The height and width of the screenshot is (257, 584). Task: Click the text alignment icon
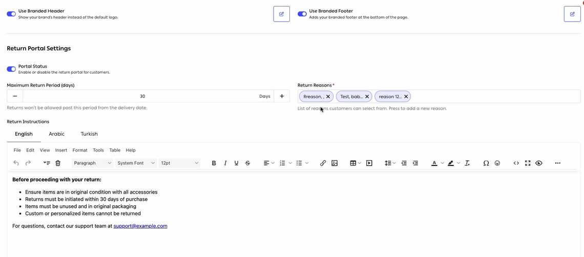pos(266,163)
